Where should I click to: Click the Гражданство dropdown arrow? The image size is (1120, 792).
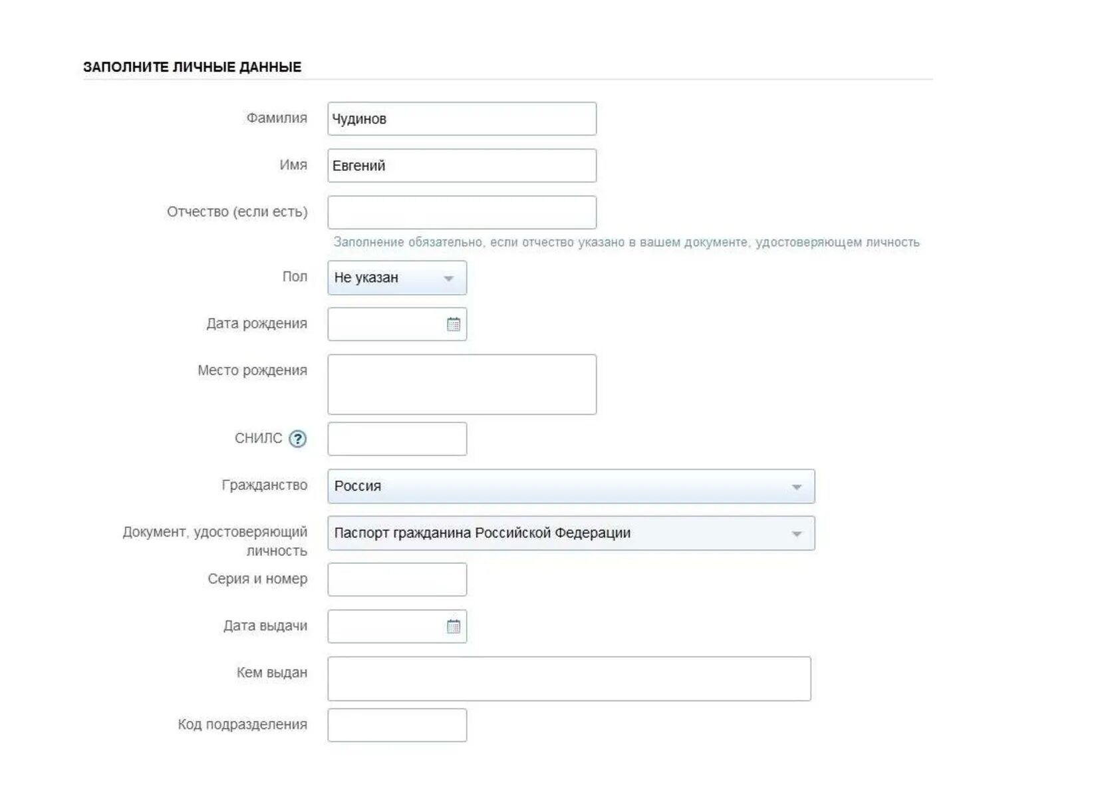796,487
